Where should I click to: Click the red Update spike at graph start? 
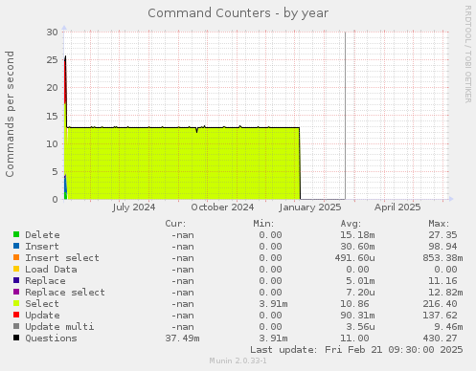click(65, 81)
